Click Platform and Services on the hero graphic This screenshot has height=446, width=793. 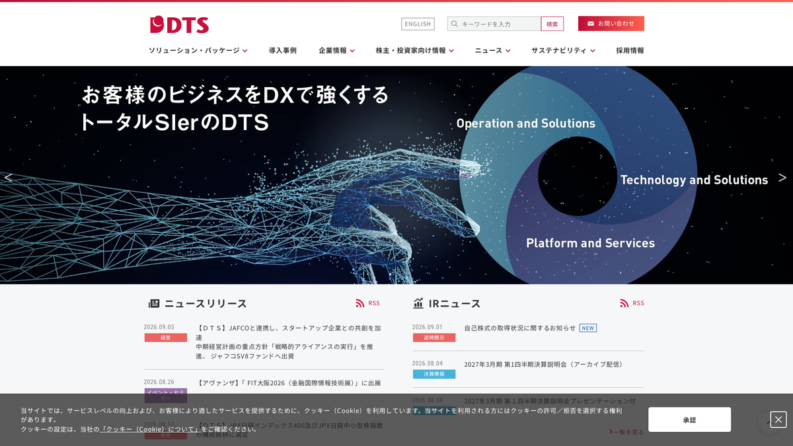click(590, 243)
